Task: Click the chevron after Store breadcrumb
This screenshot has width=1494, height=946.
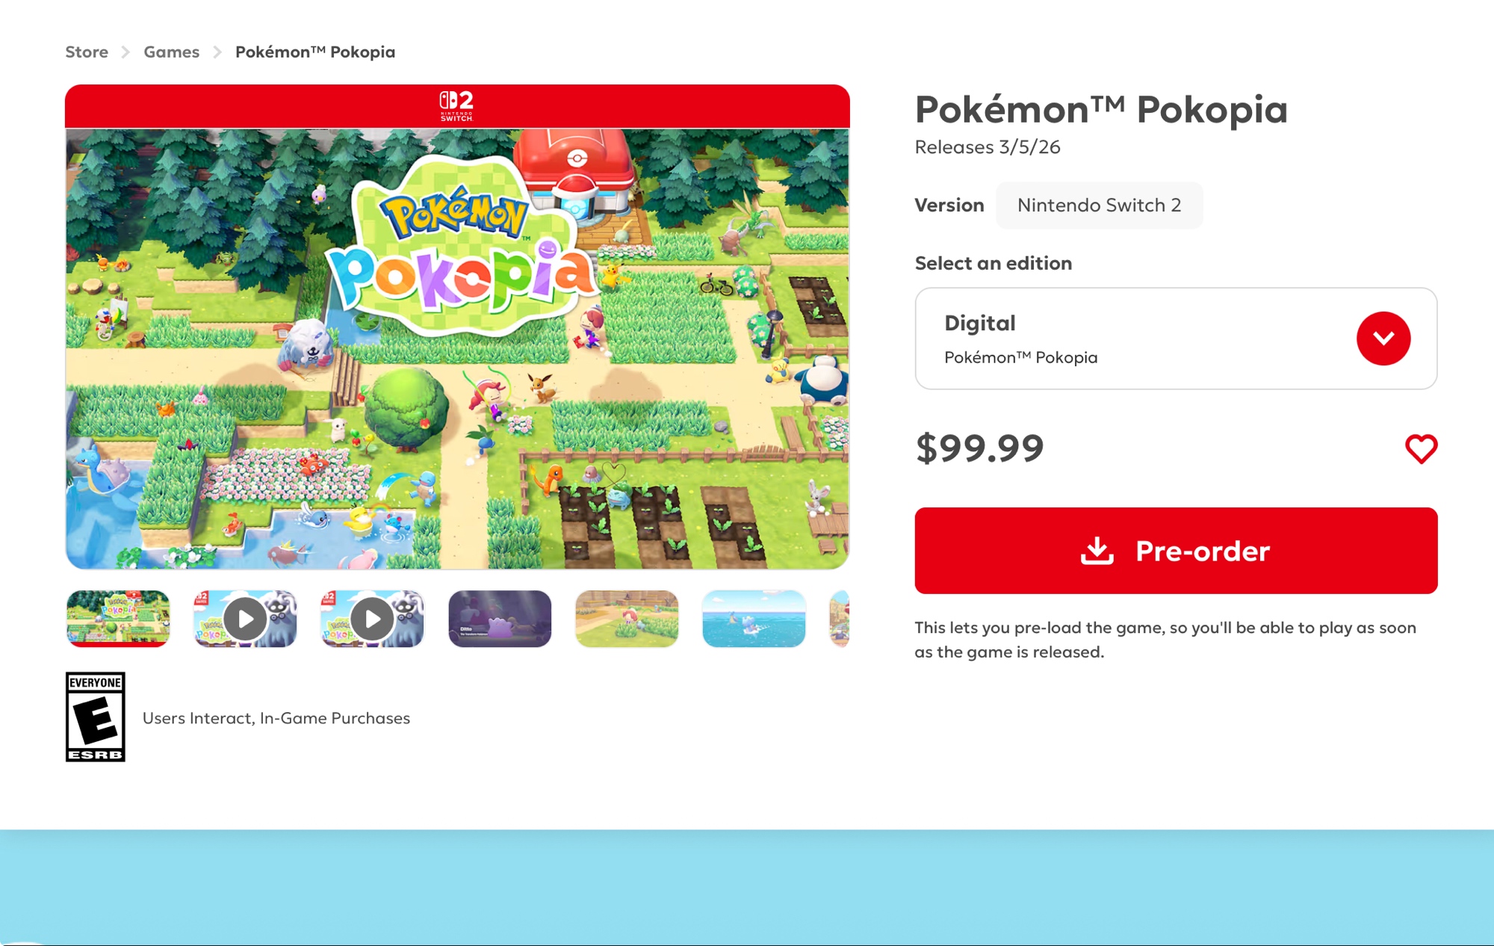Action: point(125,52)
